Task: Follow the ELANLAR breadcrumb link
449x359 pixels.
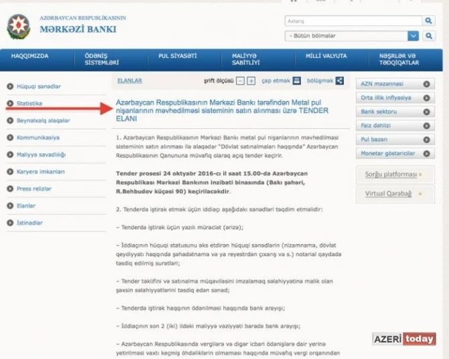Action: click(130, 81)
